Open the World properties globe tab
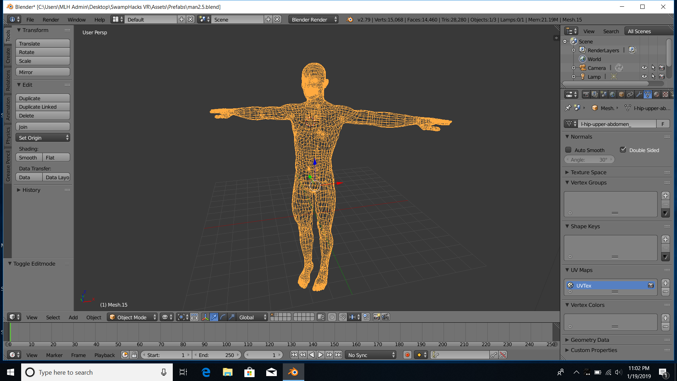This screenshot has height=381, width=677. pos(612,95)
